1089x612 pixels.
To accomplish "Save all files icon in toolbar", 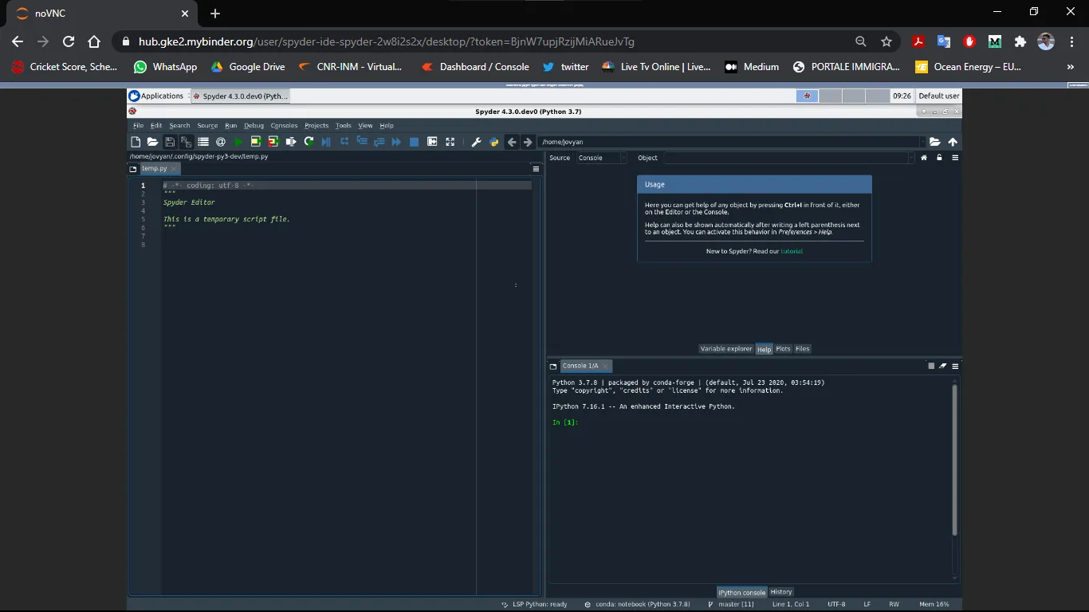I will coord(186,142).
